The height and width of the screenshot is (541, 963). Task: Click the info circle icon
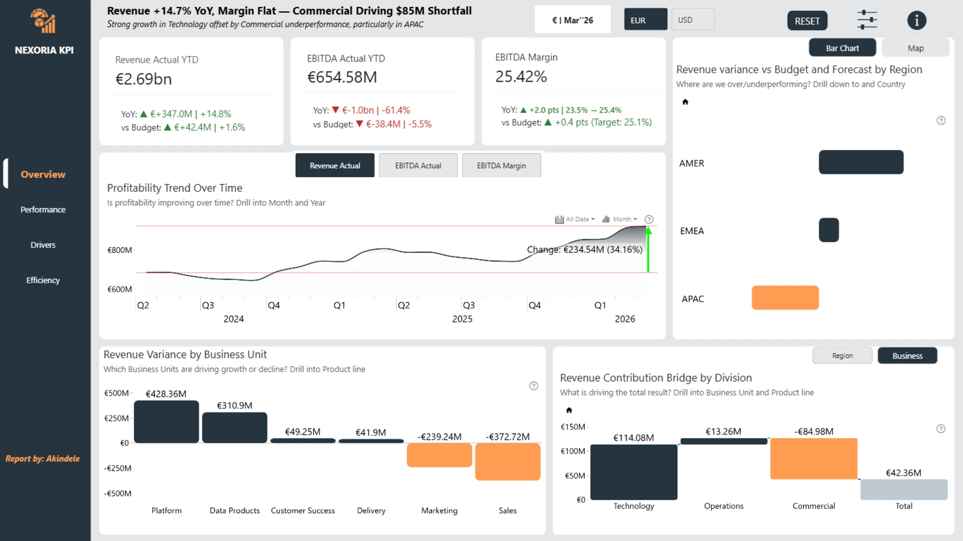(x=916, y=21)
